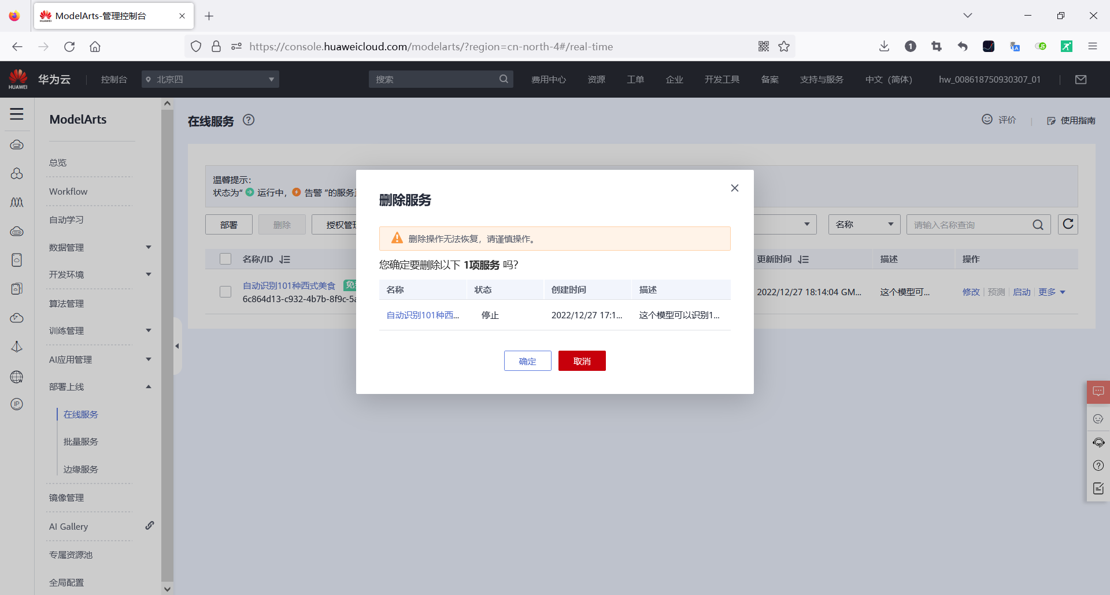This screenshot has width=1110, height=595.
Task: Open 企业 menu
Action: coord(675,79)
